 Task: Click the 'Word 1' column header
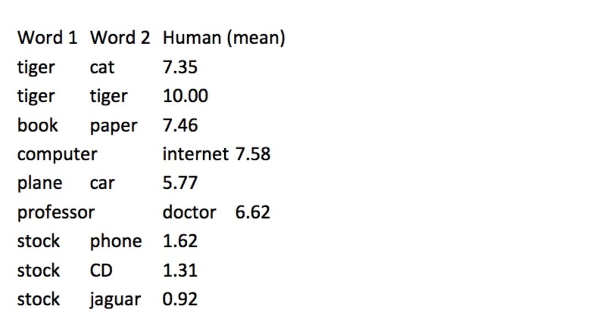click(47, 38)
